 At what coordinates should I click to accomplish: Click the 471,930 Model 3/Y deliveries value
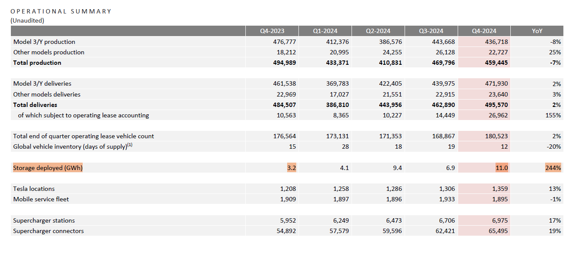[x=496, y=83]
